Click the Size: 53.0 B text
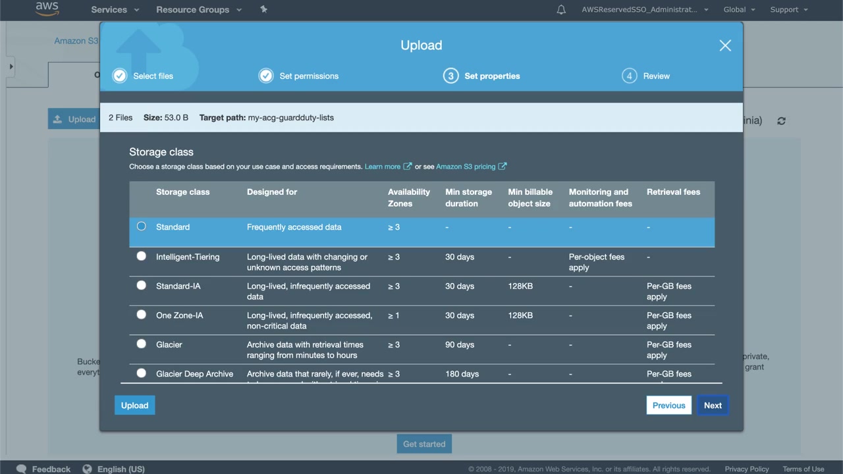The width and height of the screenshot is (843, 474). 166,118
